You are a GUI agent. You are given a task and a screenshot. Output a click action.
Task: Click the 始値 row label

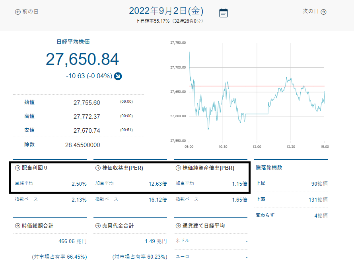point(29,102)
